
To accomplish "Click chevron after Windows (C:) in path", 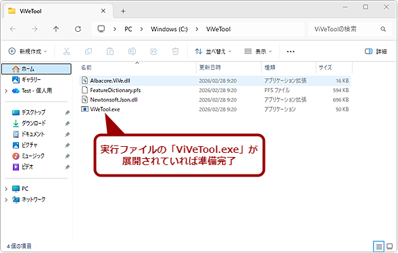I will coord(197,29).
